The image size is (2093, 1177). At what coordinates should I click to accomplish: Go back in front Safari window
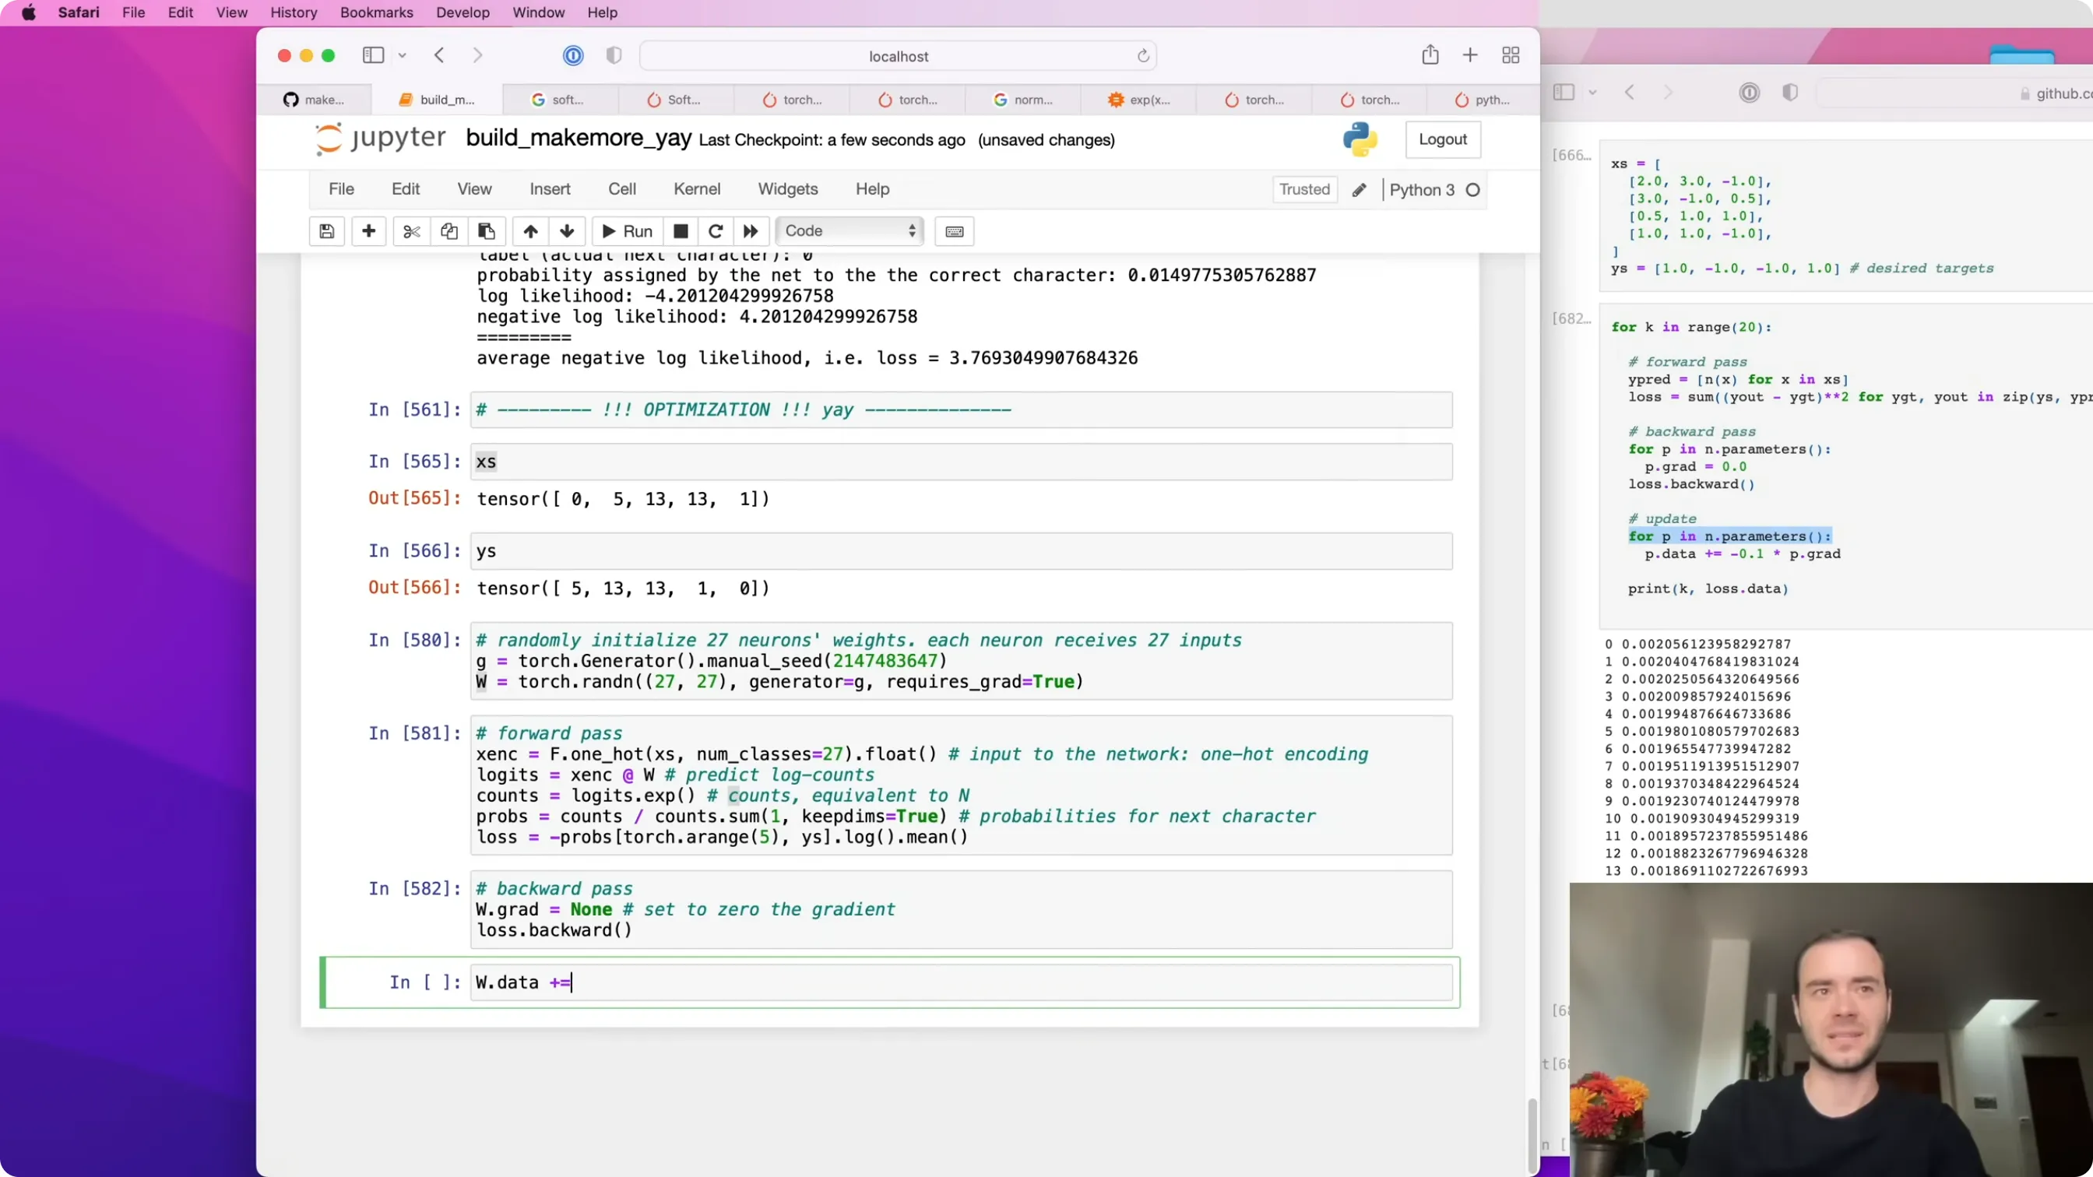point(440,55)
